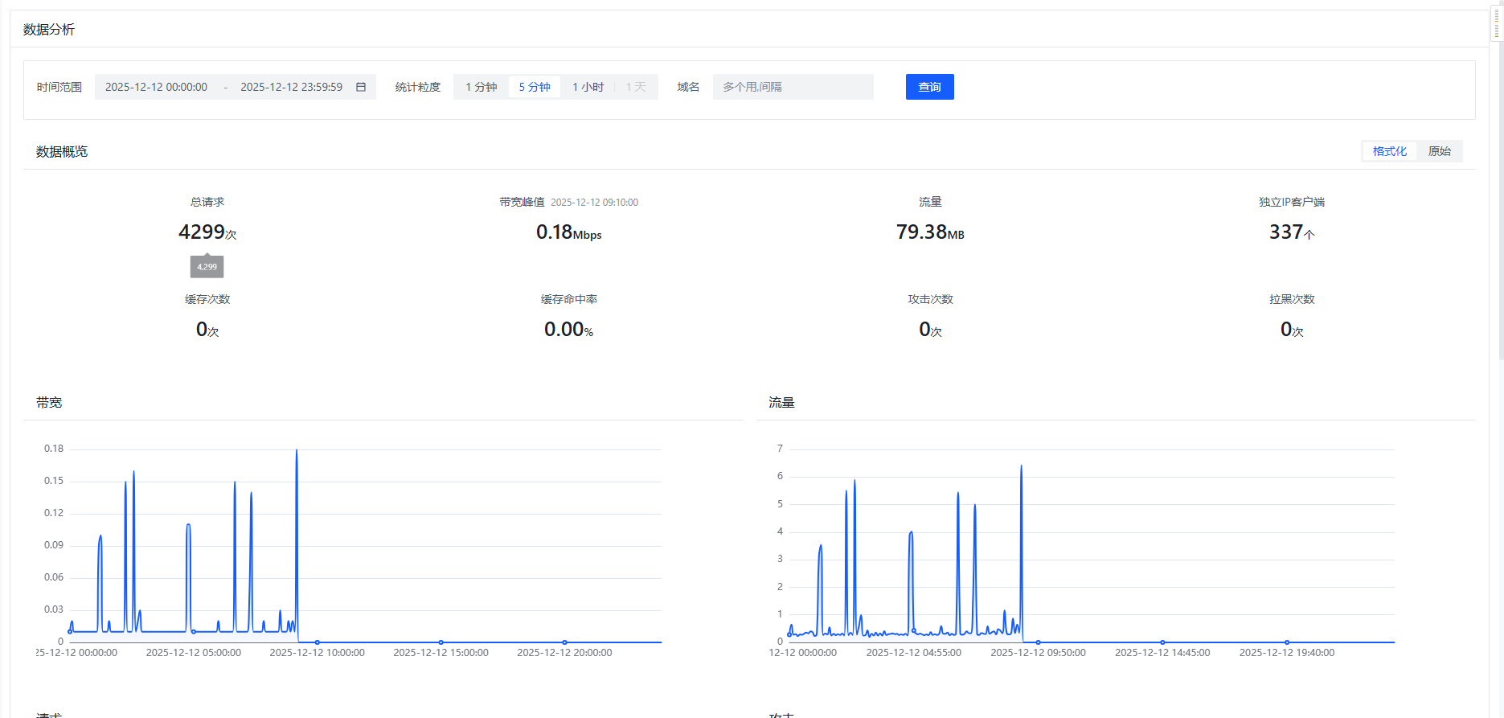Click 流量 chart marker at 2025-12-12 09:50:00
The height and width of the screenshot is (718, 1504).
1039,642
